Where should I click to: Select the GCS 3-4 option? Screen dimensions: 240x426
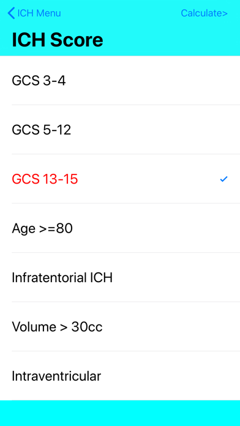tap(120, 80)
